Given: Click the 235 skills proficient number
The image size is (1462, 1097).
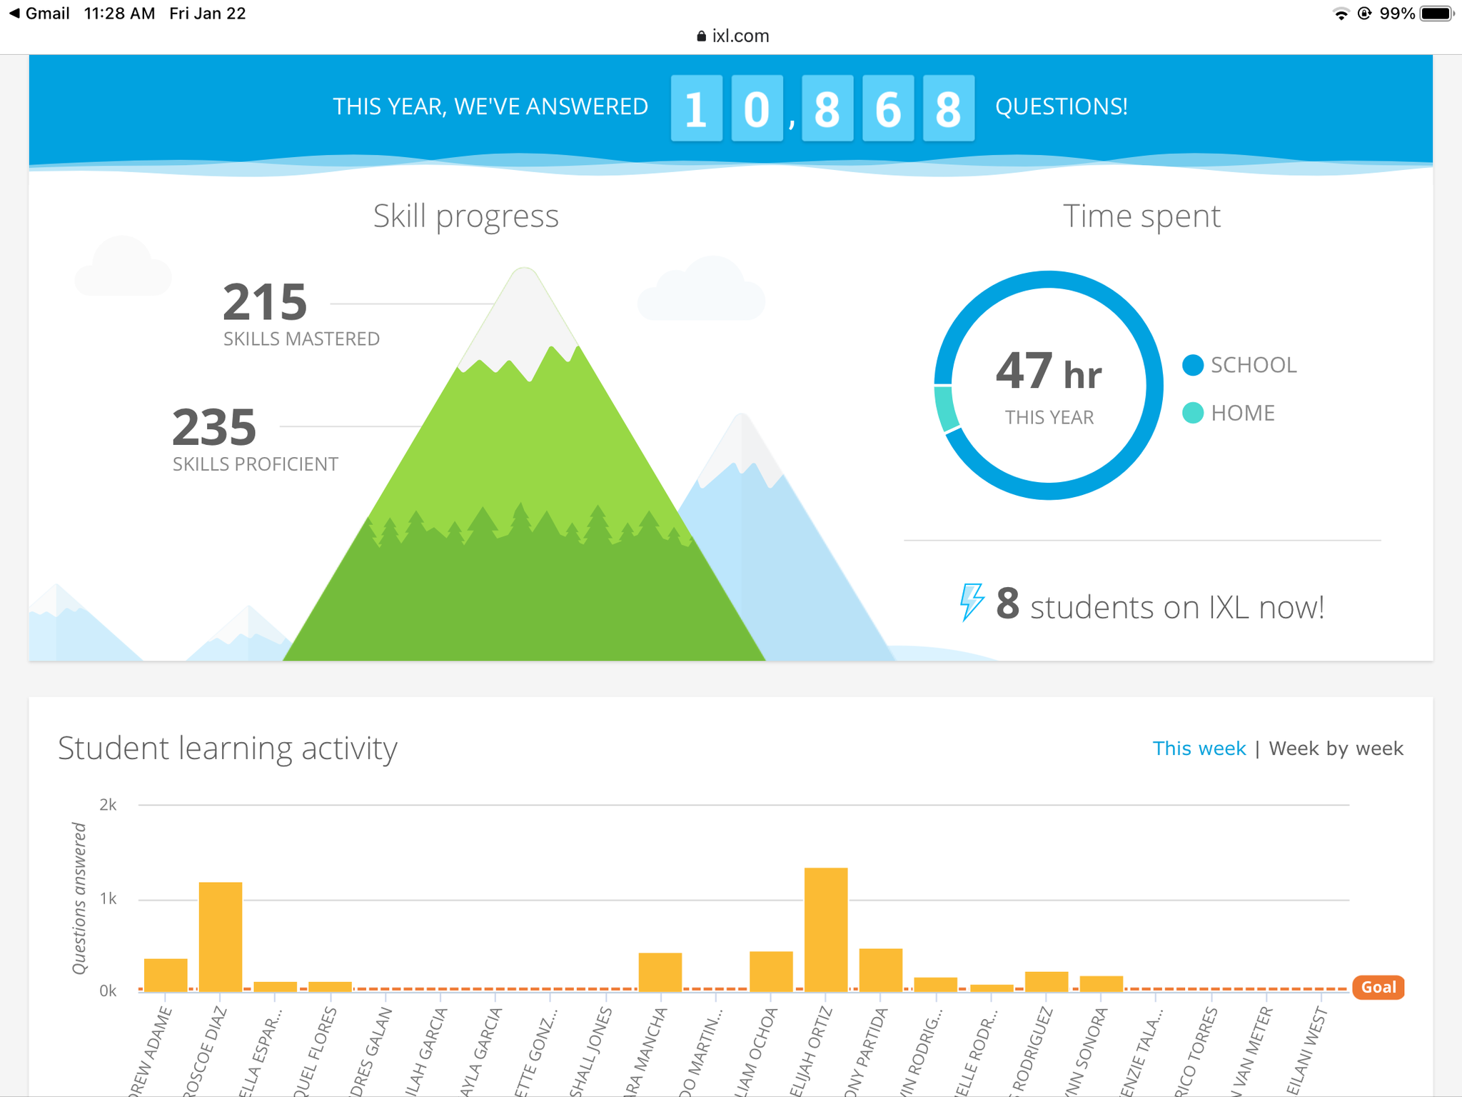Looking at the screenshot, I should (214, 427).
